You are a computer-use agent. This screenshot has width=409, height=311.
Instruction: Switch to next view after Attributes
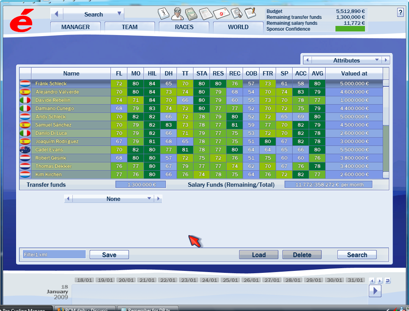coord(386,60)
